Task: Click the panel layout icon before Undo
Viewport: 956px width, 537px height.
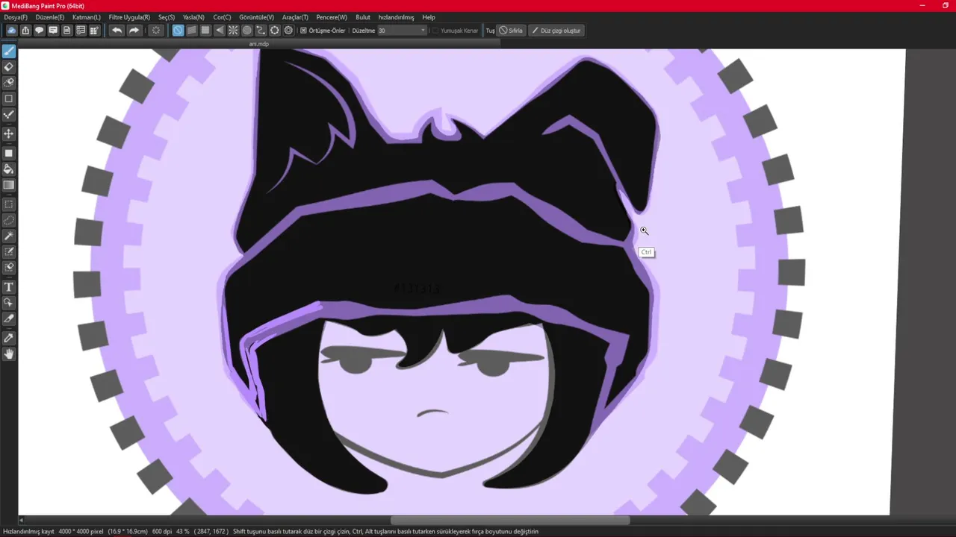Action: click(x=94, y=31)
